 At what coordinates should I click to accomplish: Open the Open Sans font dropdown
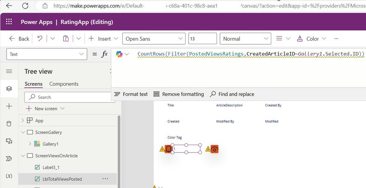coord(154,39)
